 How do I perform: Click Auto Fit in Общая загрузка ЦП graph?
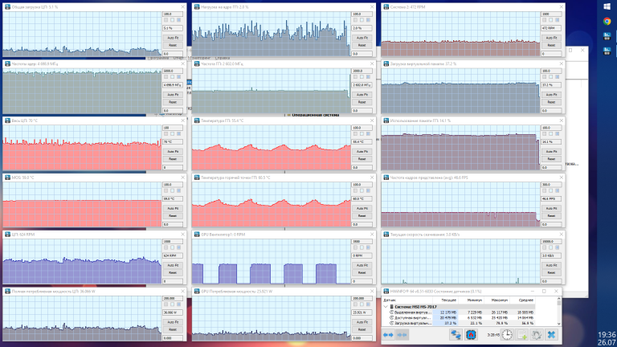(x=173, y=38)
